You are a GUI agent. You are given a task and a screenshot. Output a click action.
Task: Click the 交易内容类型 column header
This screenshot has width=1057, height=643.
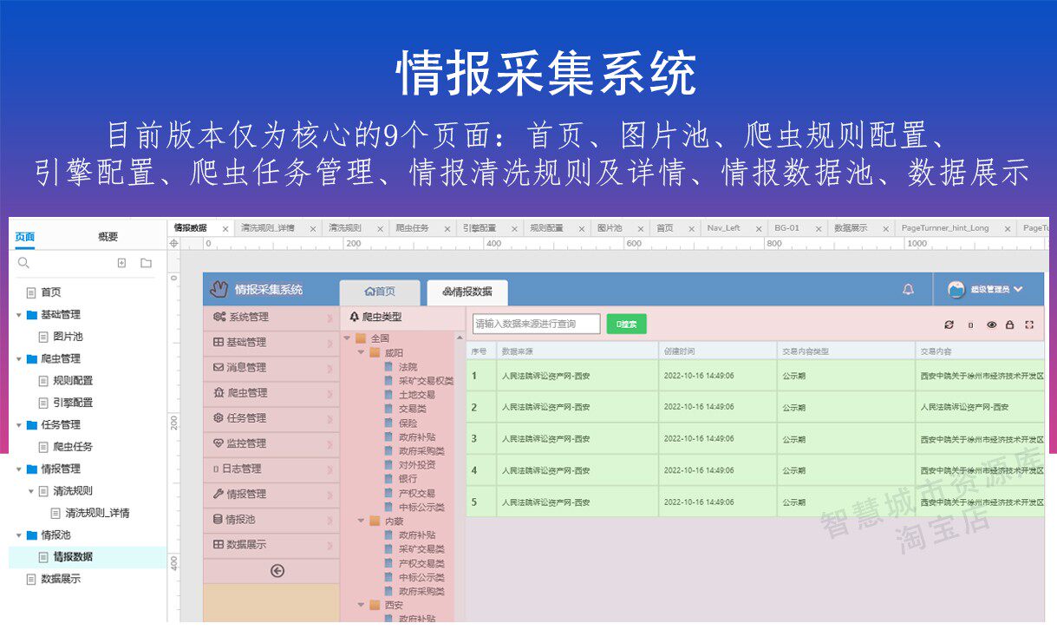tap(845, 351)
